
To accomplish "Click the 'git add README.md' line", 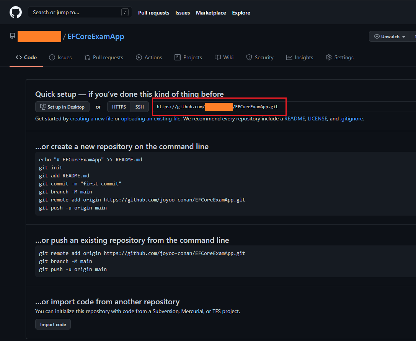I will click(x=64, y=176).
